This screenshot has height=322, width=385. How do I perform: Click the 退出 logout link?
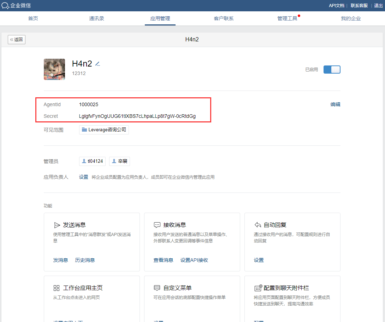[378, 6]
